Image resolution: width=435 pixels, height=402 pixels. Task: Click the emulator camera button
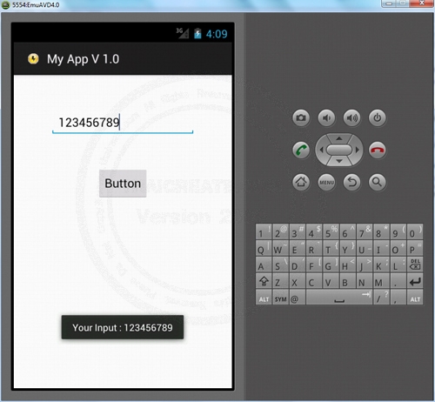click(x=301, y=117)
